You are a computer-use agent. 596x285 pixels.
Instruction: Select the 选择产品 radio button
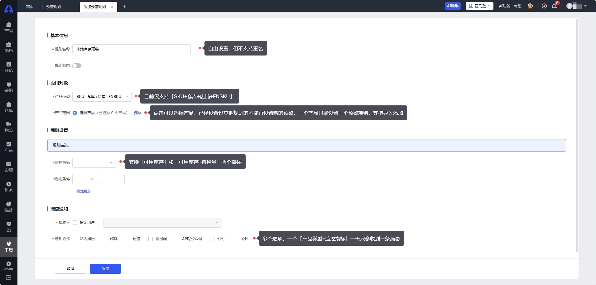pos(75,113)
